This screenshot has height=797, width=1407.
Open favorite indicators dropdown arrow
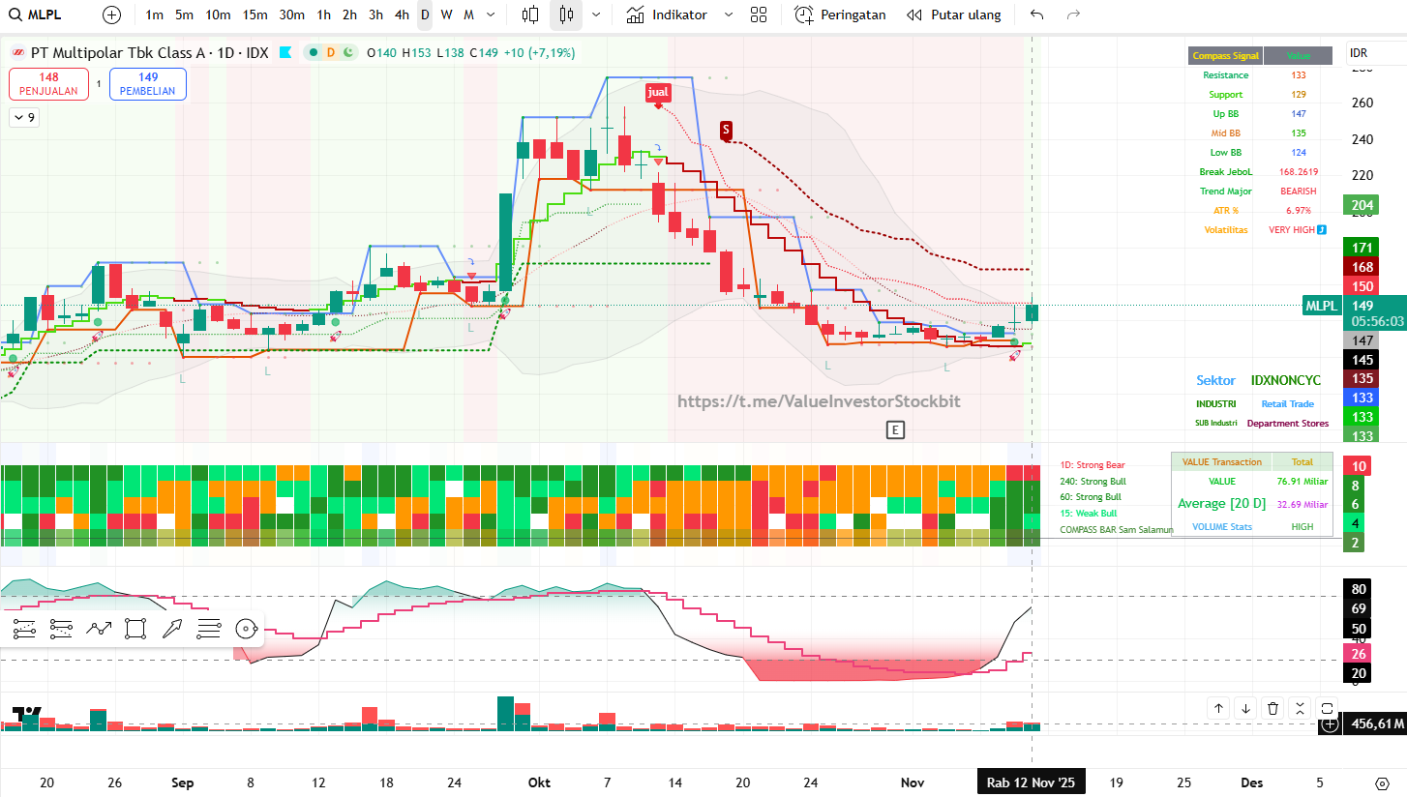[x=729, y=15]
